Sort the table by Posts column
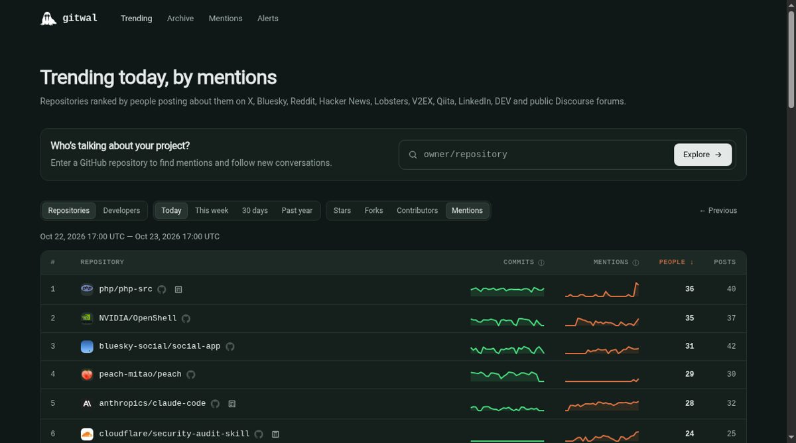The image size is (796, 443). pyautogui.click(x=724, y=262)
